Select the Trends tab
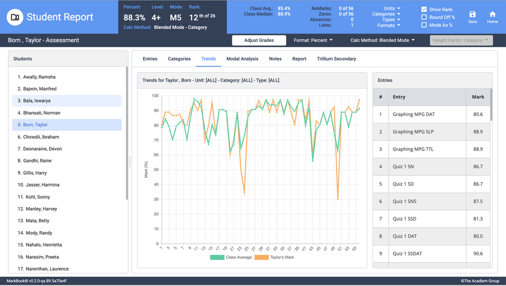 tap(209, 59)
